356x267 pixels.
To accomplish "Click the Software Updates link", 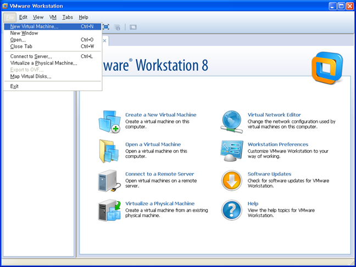I will 269,174.
